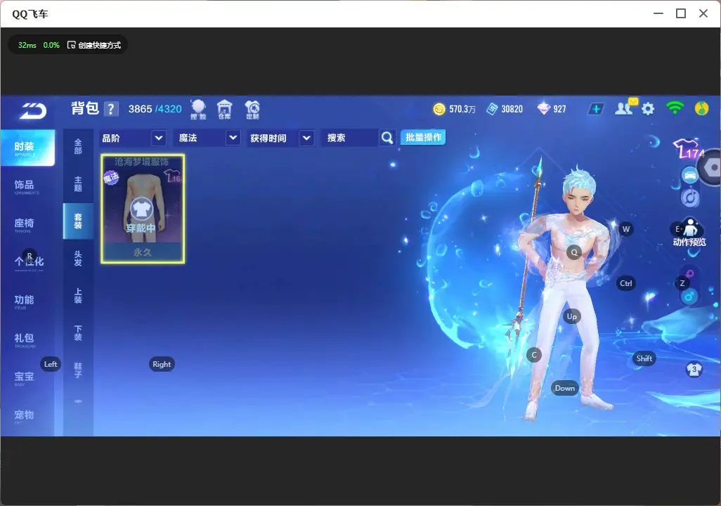Select the 上装 subcategory
This screenshot has width=721, height=506.
click(x=78, y=296)
